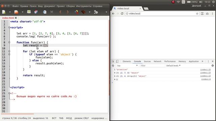Navigate back in Geany toolbar
Screen dimensions: 216x121
(60, 12)
